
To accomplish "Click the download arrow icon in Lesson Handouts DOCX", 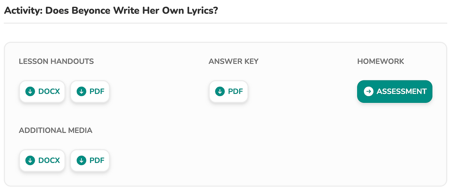I will (30, 91).
